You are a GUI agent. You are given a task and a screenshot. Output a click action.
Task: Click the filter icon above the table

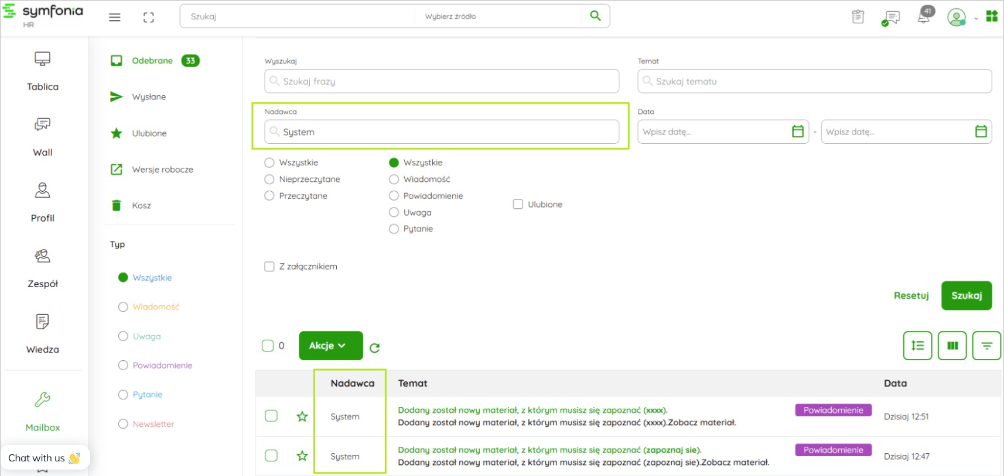(x=986, y=346)
